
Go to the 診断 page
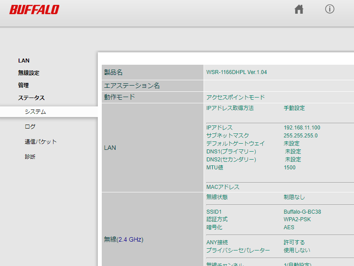point(30,157)
